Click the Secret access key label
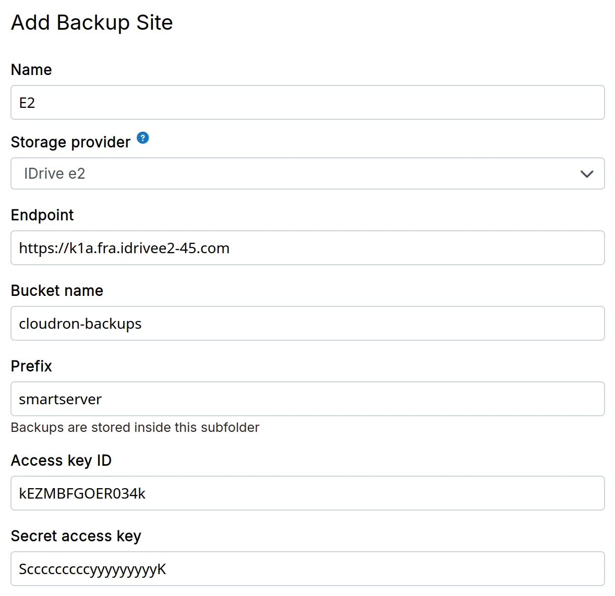Screen dimensions: 615x596 (x=76, y=536)
